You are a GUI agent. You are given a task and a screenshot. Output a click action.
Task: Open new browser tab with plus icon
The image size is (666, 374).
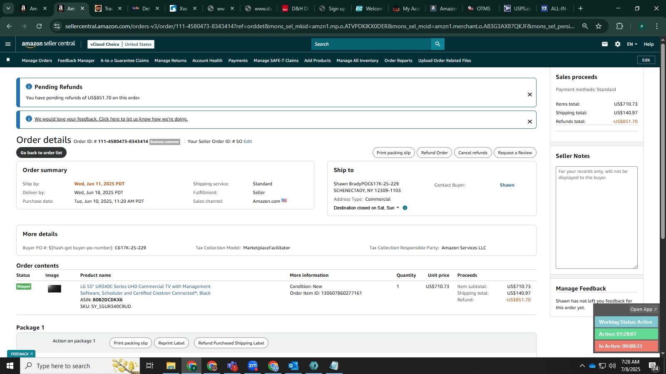[581, 8]
